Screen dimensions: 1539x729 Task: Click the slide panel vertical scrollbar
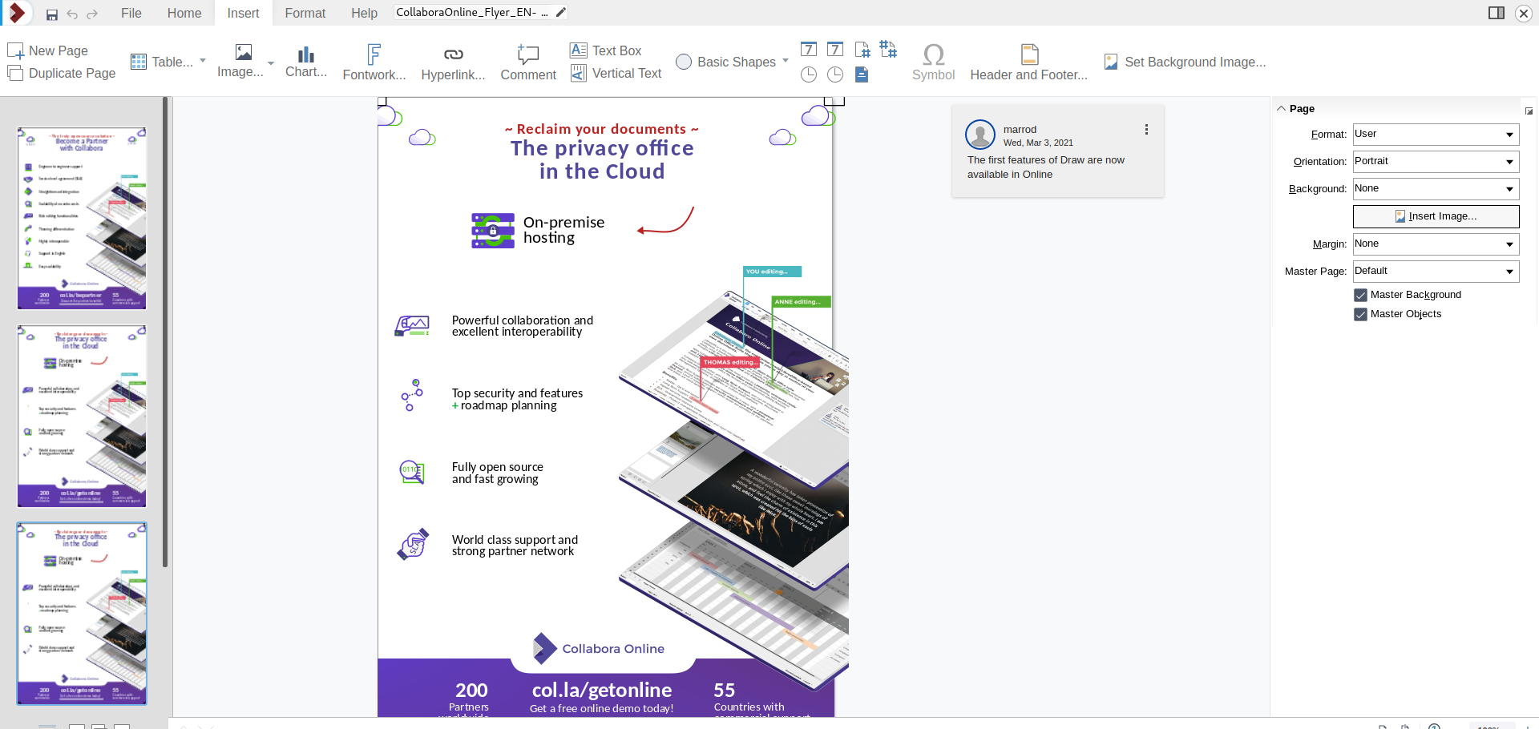pos(165,332)
